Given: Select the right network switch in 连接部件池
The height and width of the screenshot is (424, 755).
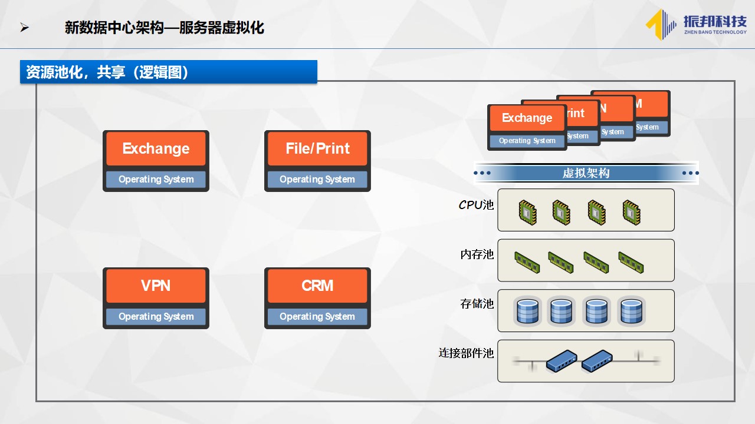Looking at the screenshot, I should click(597, 360).
